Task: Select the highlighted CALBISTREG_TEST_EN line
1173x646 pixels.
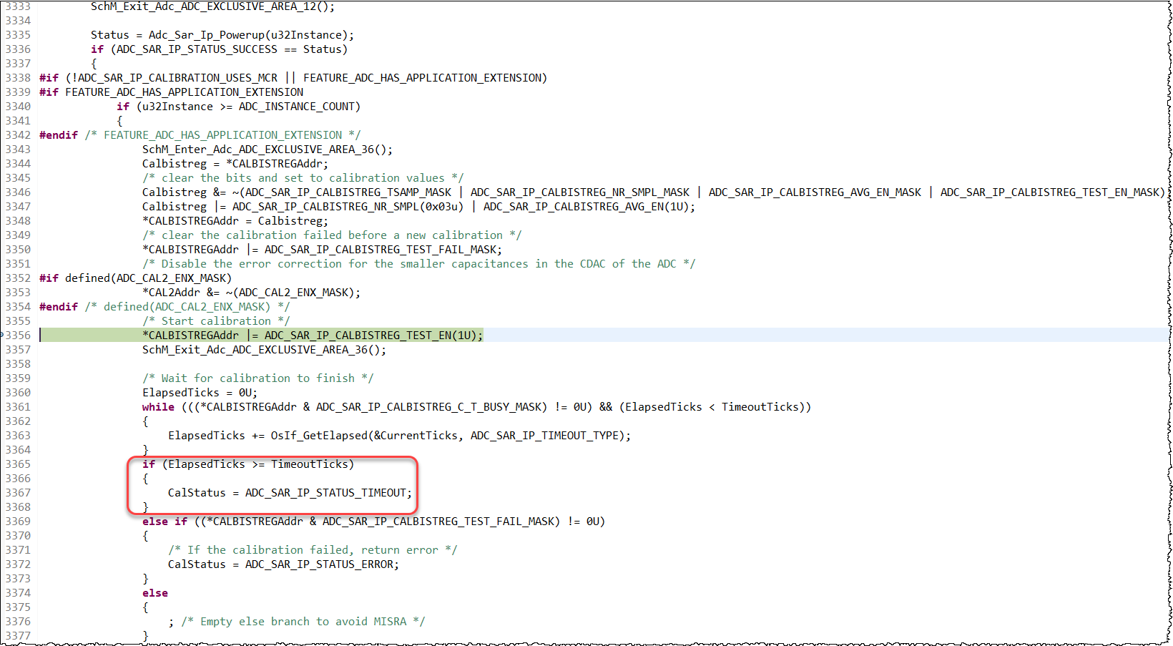Action: click(x=308, y=335)
